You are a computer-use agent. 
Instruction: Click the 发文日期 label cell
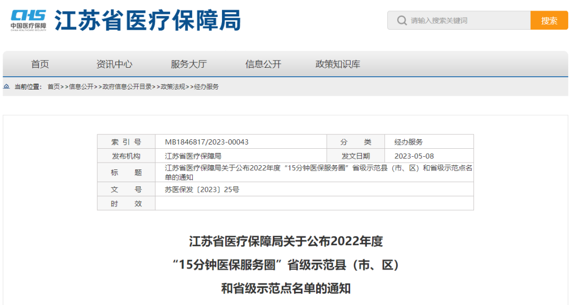pos(356,156)
